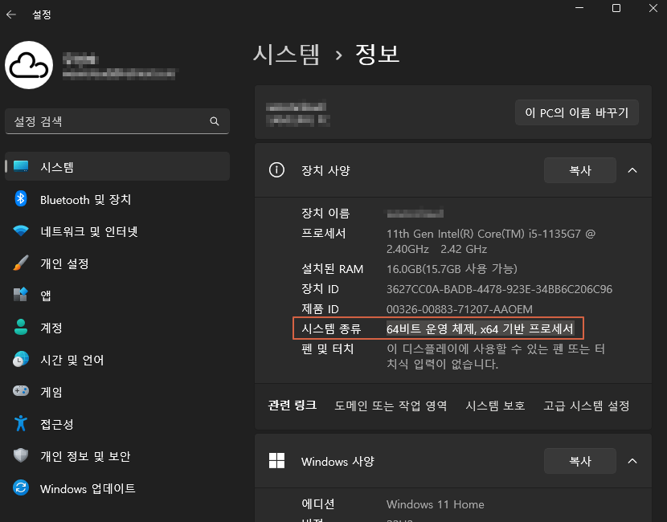Click the 시스템 breadcrumb link

[x=286, y=55]
